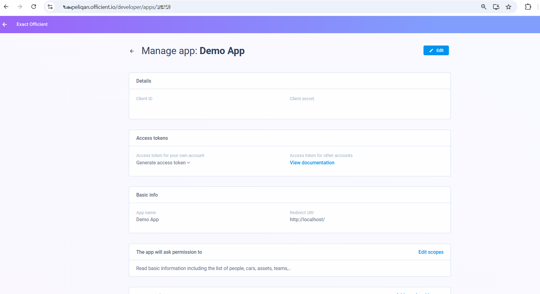Screen dimensions: 540x294
Task: Click the white back arrow in purple header
Action: [5, 24]
